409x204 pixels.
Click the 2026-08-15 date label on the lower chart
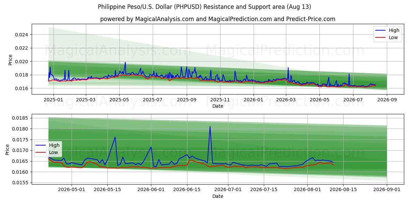click(x=343, y=190)
